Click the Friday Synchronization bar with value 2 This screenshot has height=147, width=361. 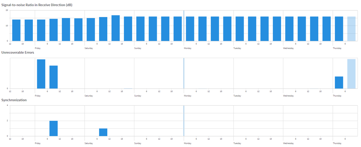[x=53, y=128]
